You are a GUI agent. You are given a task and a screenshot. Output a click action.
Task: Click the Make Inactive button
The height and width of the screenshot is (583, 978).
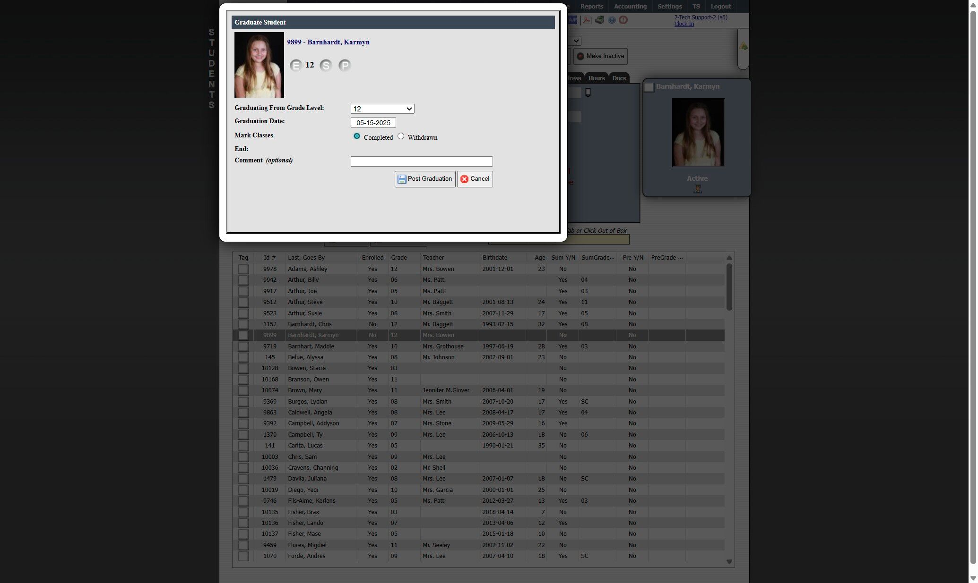click(600, 56)
